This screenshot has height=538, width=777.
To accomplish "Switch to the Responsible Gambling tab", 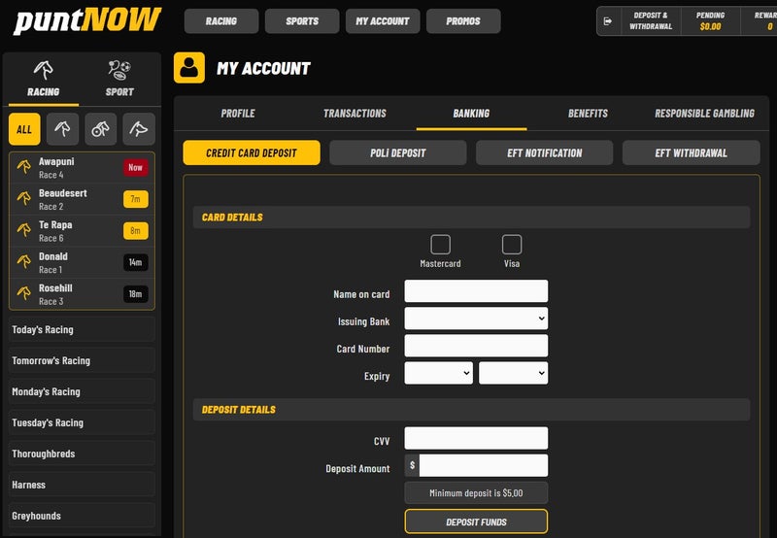I will (705, 114).
